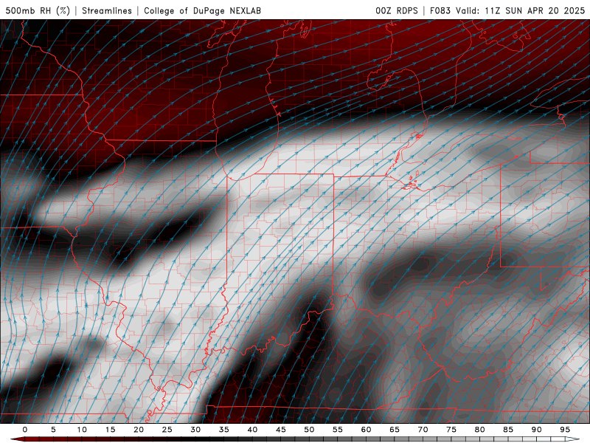
Task: Click "Valid: 11Z SUN APR 20 2025" text
Action: (521, 10)
